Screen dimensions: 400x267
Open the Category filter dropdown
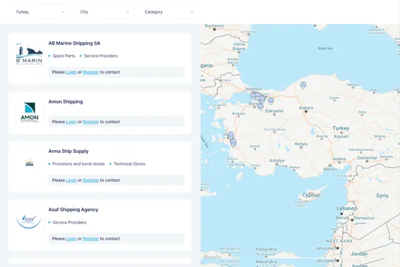point(169,12)
